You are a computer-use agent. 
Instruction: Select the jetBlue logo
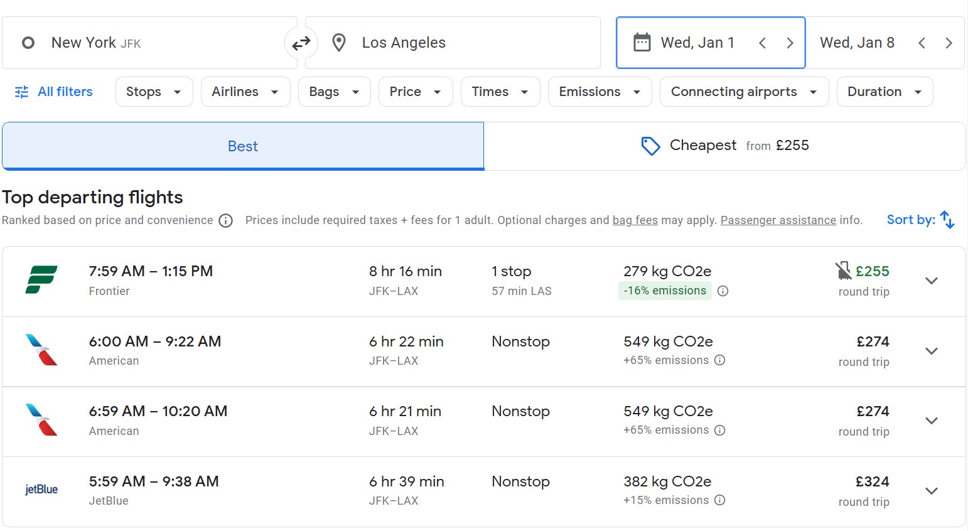(x=40, y=490)
